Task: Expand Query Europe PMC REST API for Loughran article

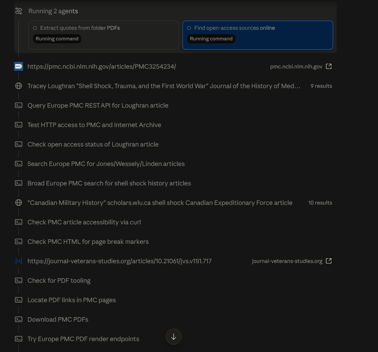Action: [98, 106]
